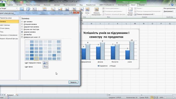The image size is (176, 99).
Task: Open the data labels icon in ribbon
Action: (67, 9)
